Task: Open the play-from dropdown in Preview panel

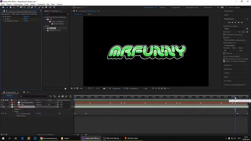Action: point(236,45)
